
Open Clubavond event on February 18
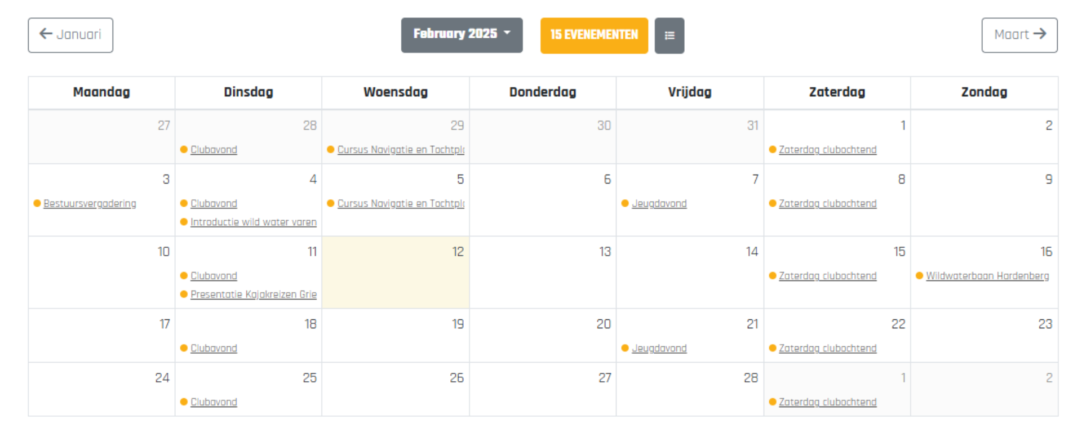214,348
